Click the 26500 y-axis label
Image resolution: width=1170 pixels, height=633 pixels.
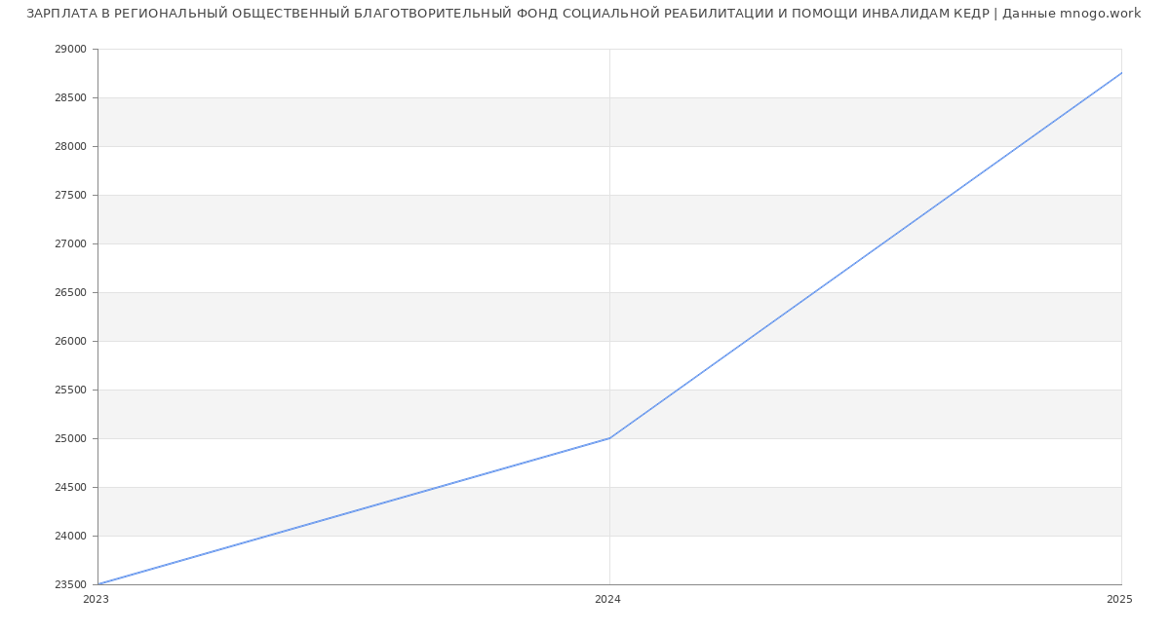coord(70,293)
